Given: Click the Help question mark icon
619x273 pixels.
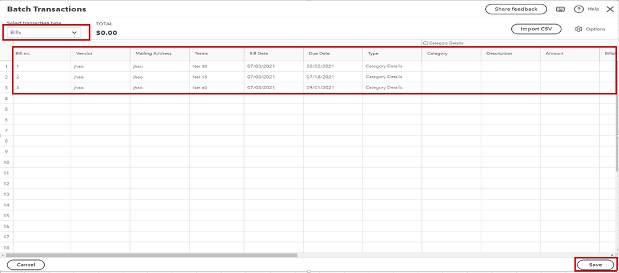Looking at the screenshot, I should 578,9.
